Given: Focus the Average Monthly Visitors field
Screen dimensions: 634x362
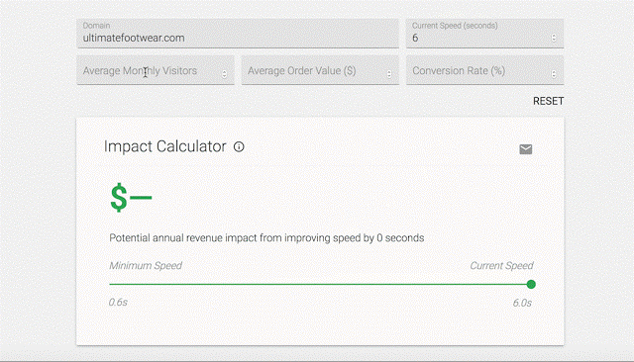Looking at the screenshot, I should (x=156, y=70).
